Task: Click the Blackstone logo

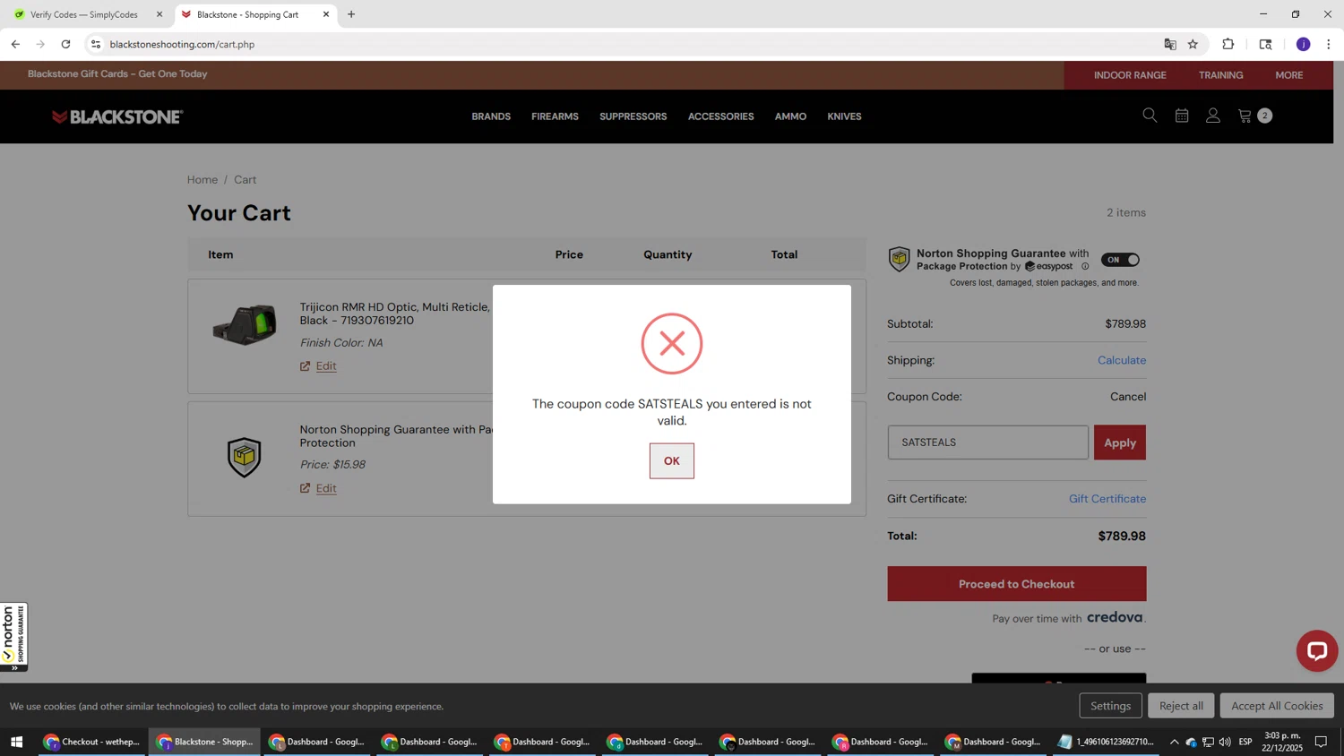Action: tap(117, 116)
